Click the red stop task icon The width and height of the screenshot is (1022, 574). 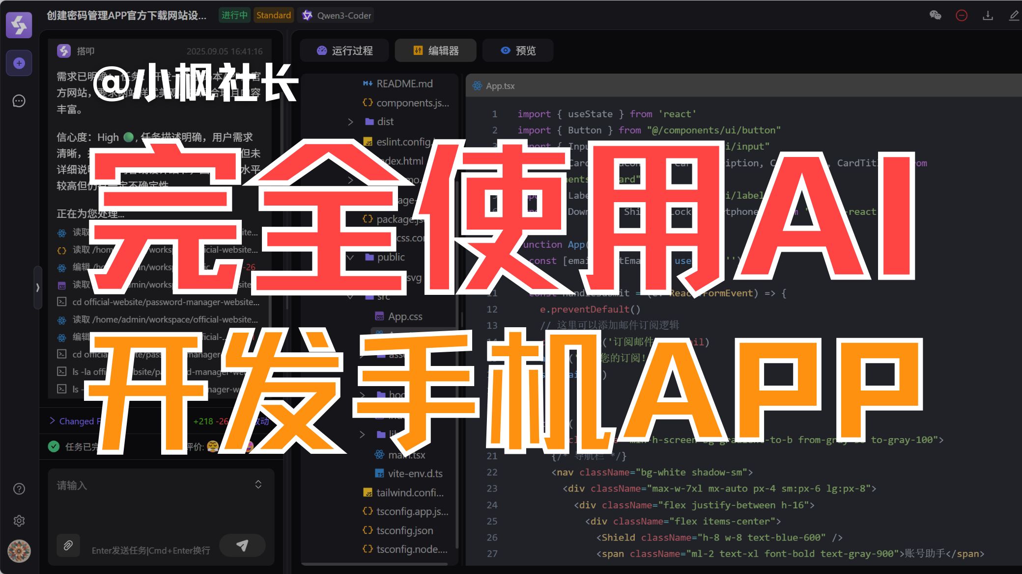click(962, 16)
